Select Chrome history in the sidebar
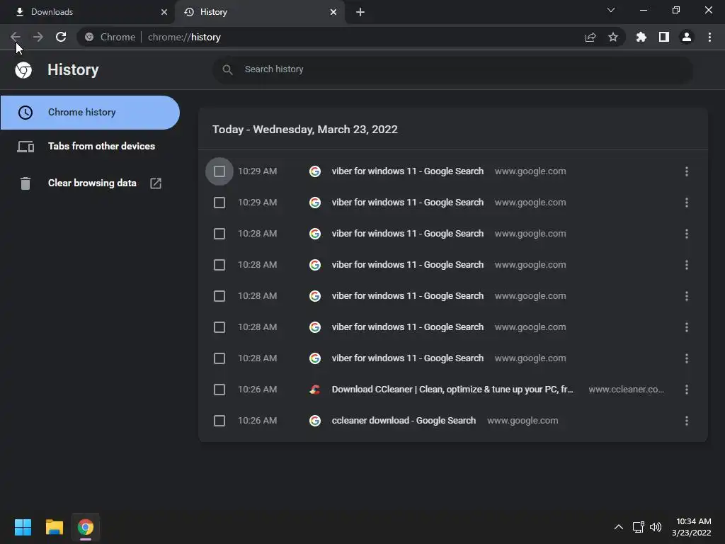Image resolution: width=725 pixels, height=544 pixels. tap(90, 113)
